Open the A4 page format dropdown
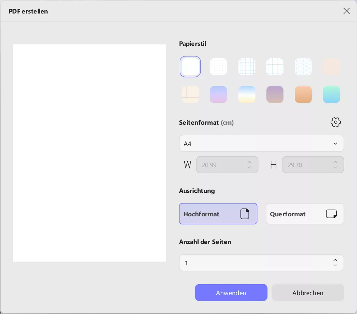357x314 pixels. pos(261,144)
